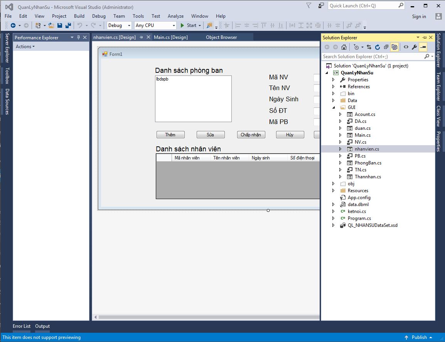The width and height of the screenshot is (445, 342).
Task: Refresh the Solution Explorer
Action: coord(377,47)
